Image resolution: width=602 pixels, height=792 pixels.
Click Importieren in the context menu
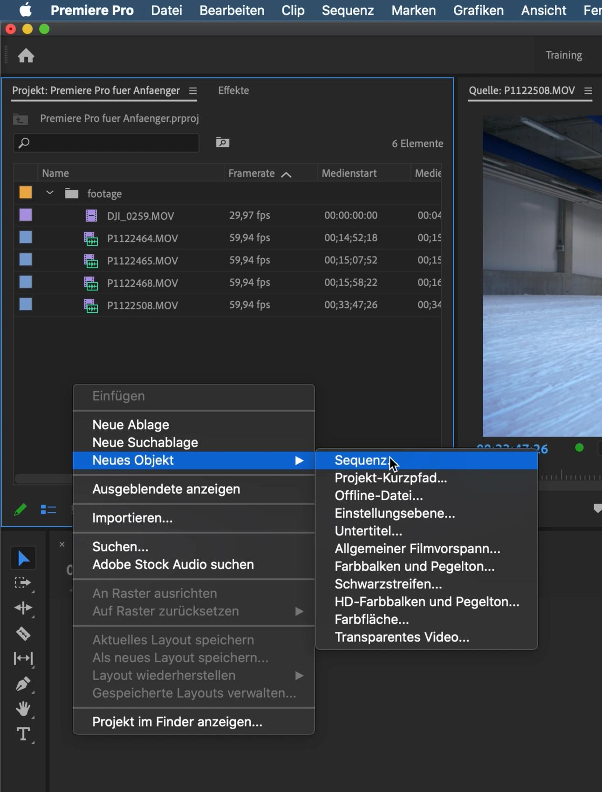(x=132, y=518)
